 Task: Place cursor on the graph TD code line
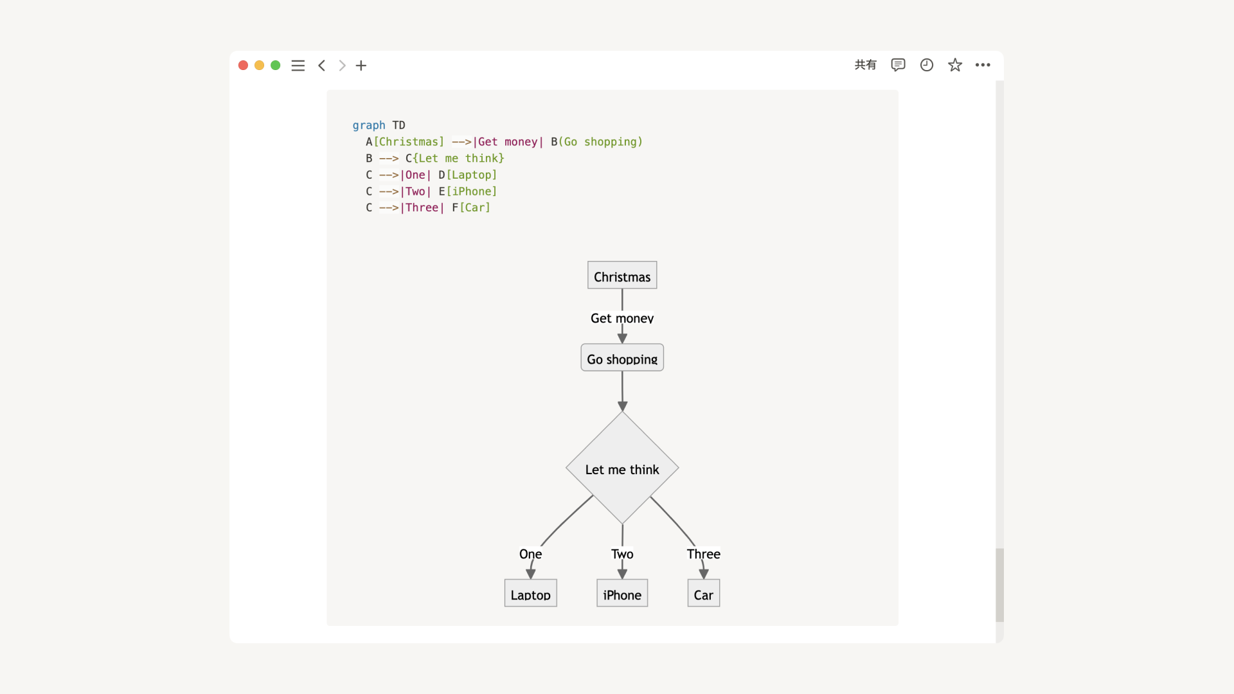(379, 125)
